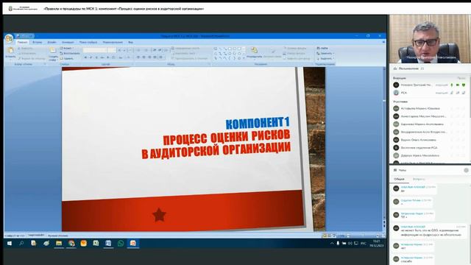Open Windows Start menu

coord(10,244)
